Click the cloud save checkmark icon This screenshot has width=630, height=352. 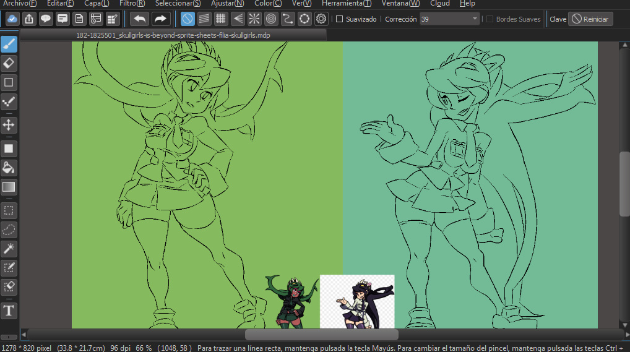tap(12, 19)
